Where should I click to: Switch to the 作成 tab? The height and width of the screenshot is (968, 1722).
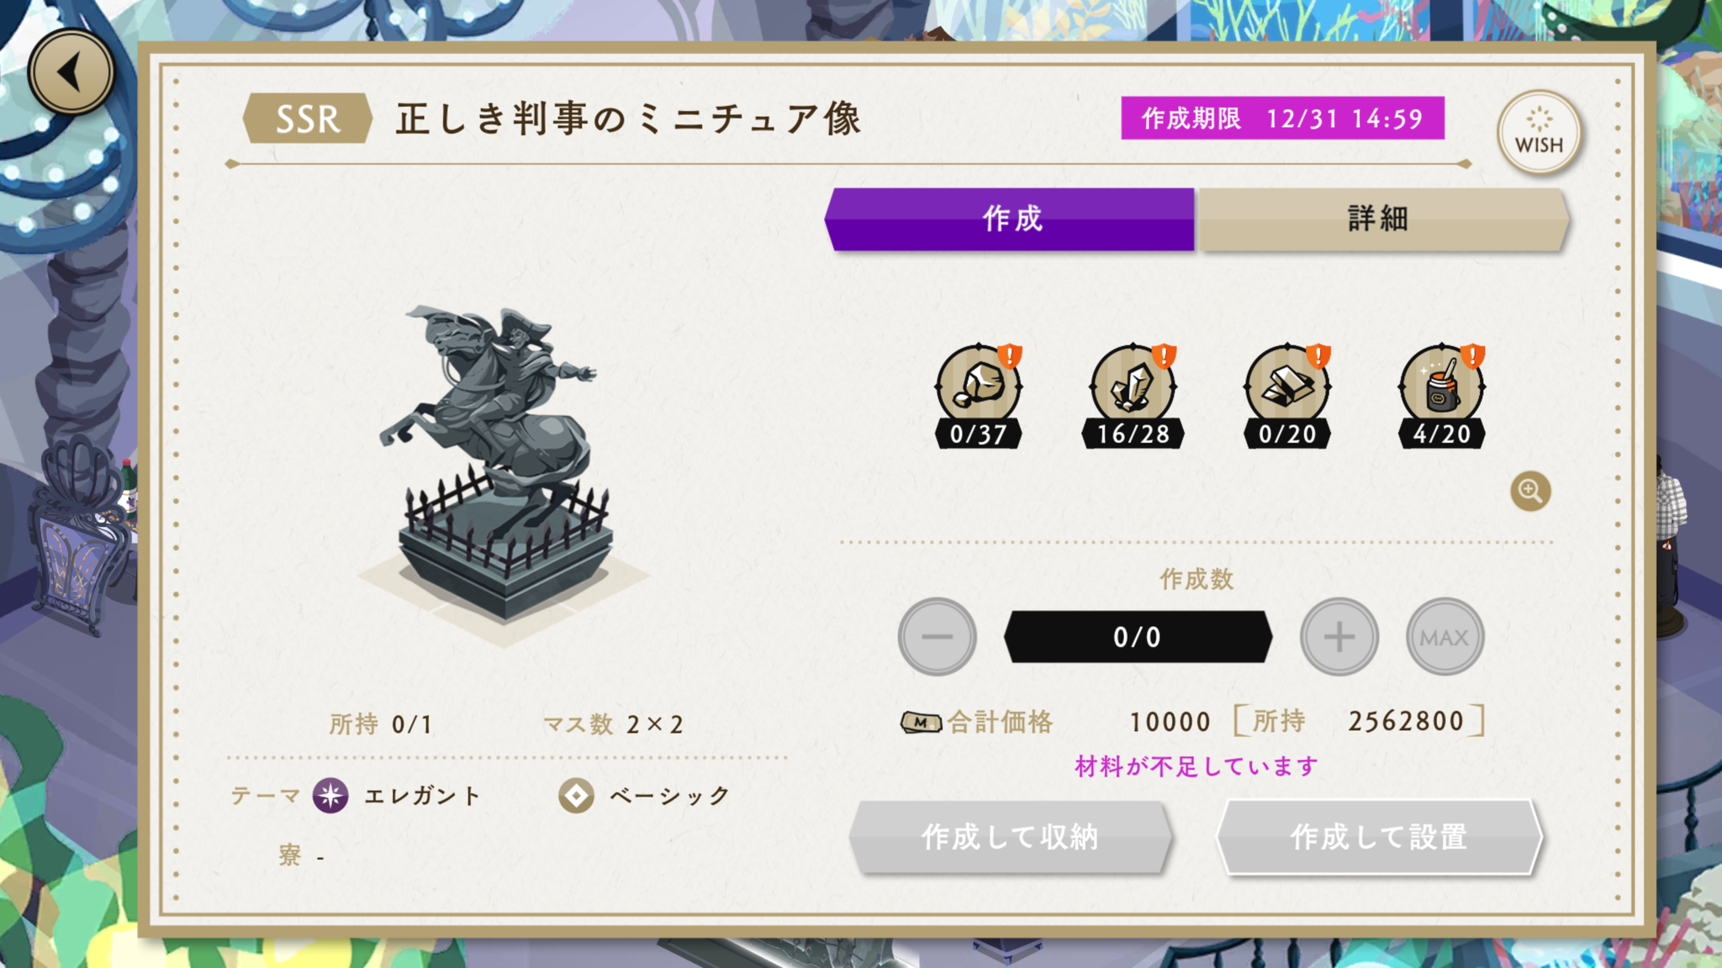(x=1009, y=219)
